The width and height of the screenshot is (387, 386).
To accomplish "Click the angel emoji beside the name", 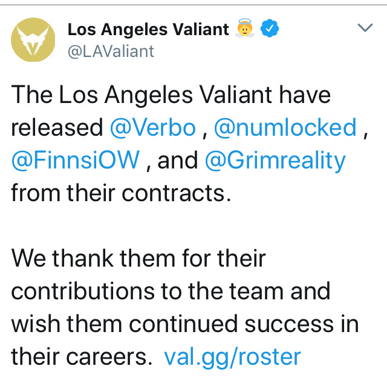I will tap(245, 28).
